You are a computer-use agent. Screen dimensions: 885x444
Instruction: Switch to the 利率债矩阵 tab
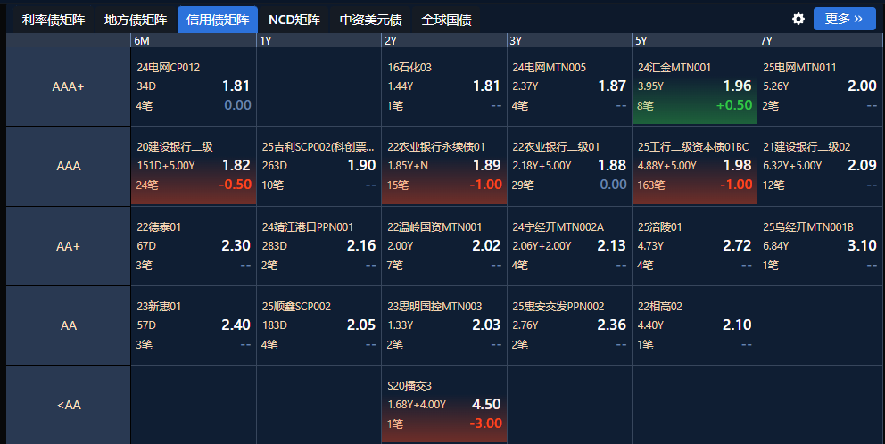[54, 20]
